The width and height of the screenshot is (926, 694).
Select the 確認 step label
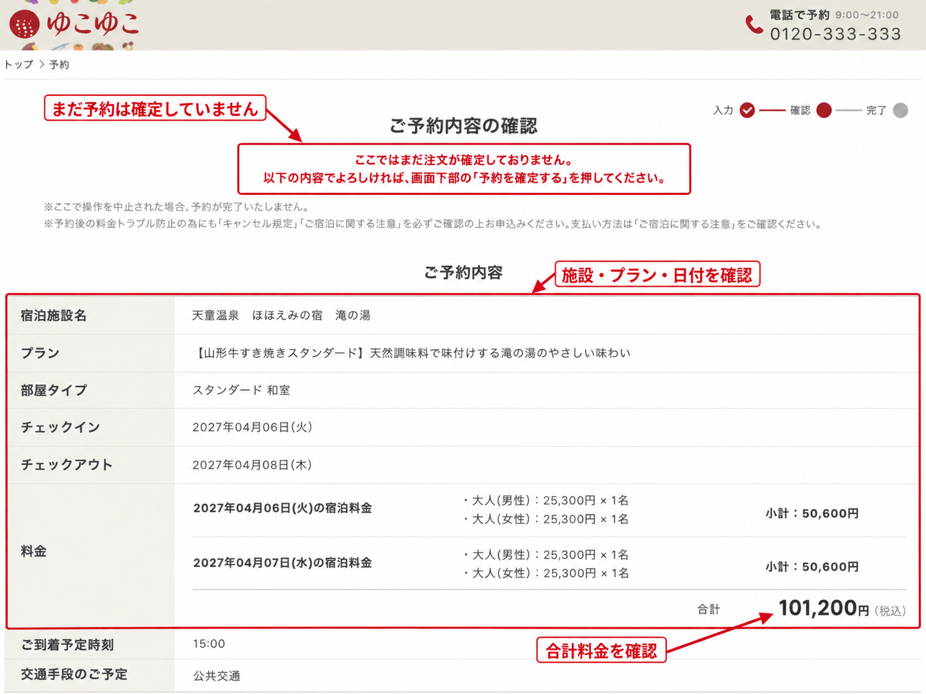pyautogui.click(x=800, y=111)
